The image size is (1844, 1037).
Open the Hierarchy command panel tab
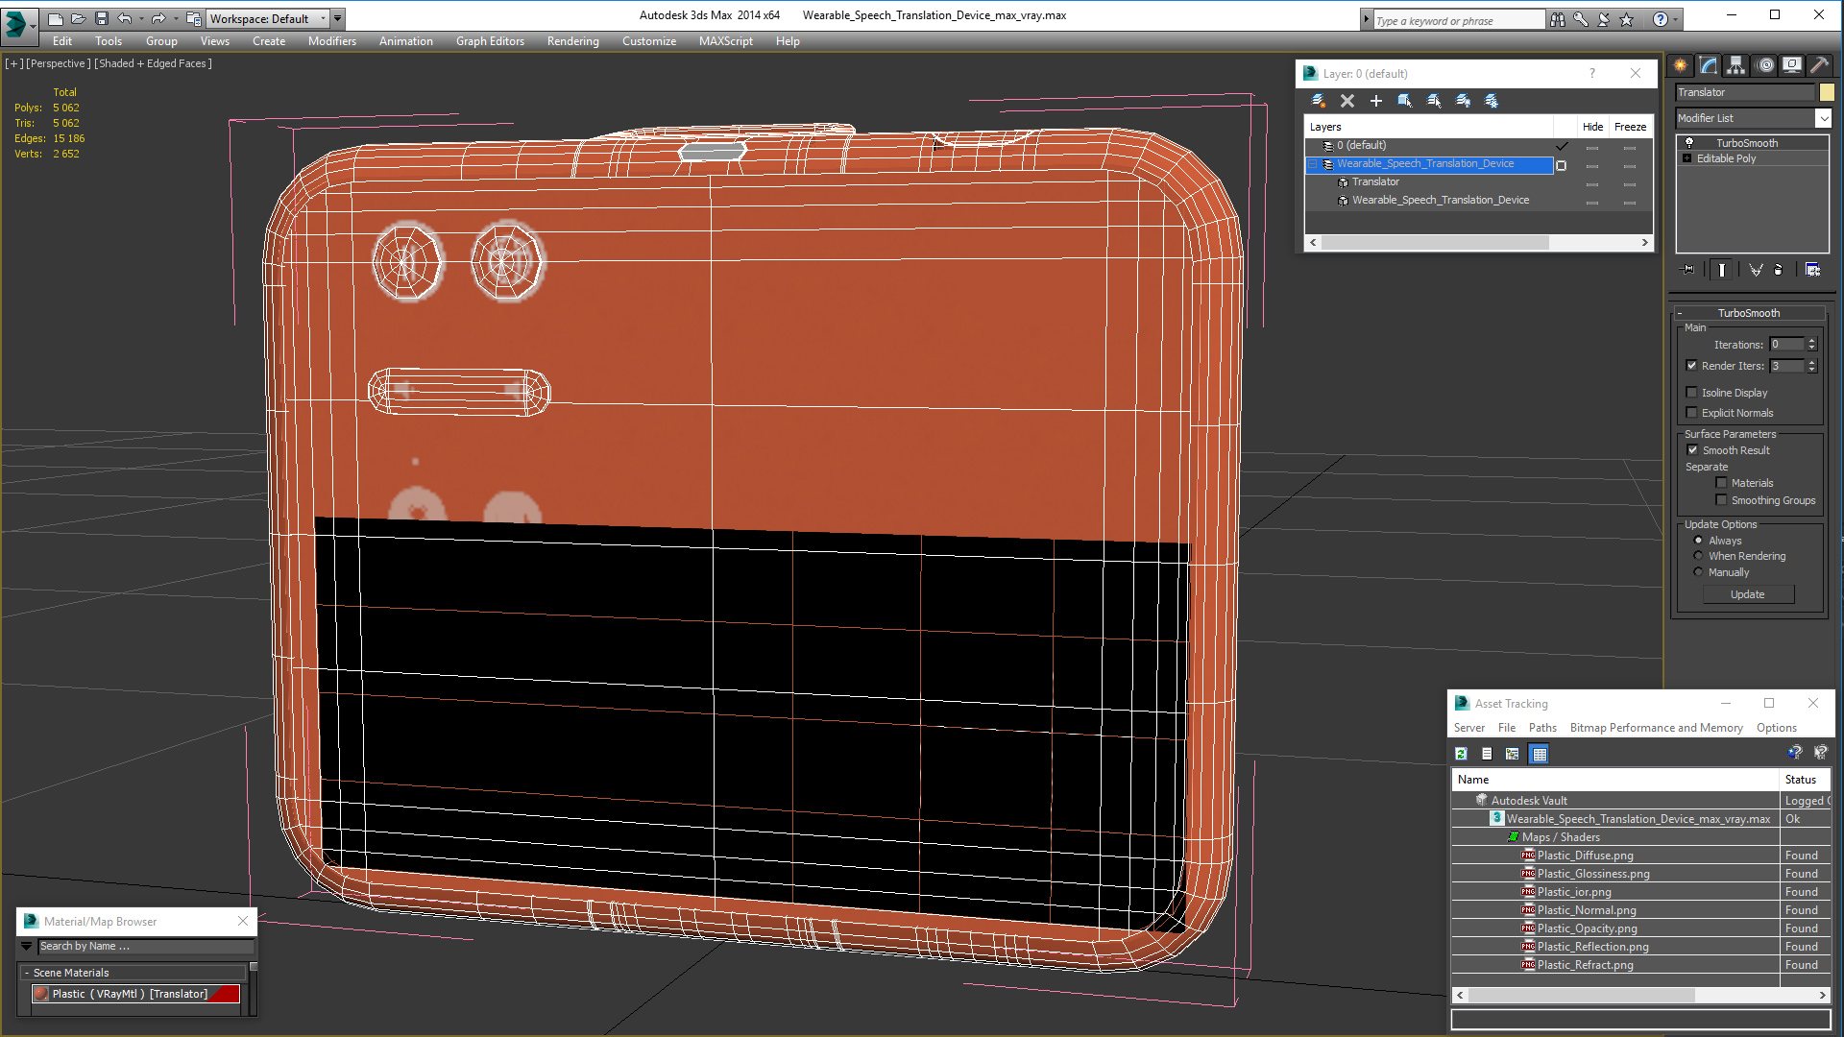point(1735,65)
